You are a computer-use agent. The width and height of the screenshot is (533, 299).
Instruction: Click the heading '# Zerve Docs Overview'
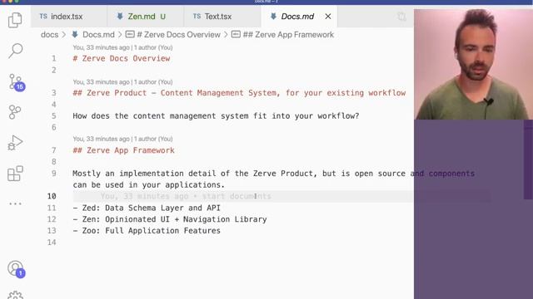point(122,59)
